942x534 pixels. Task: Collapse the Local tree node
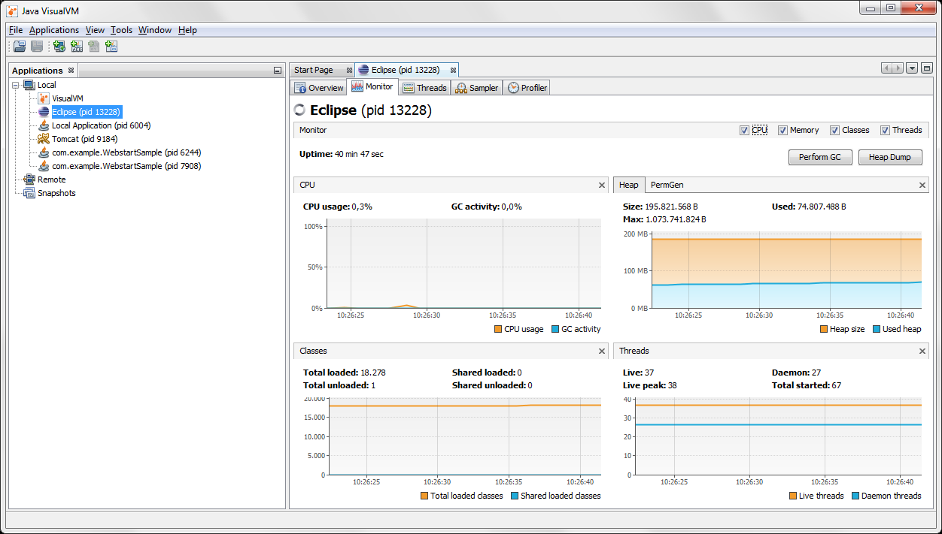[16, 85]
